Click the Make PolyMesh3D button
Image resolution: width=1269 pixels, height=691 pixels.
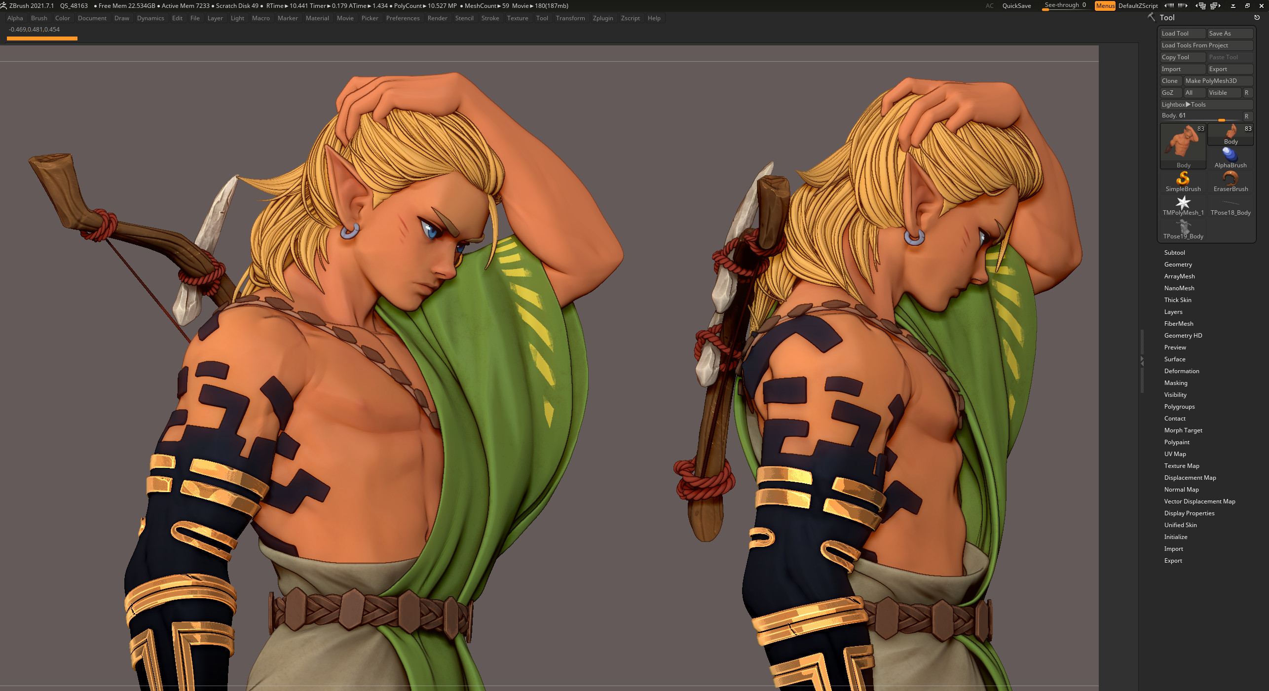coord(1218,81)
